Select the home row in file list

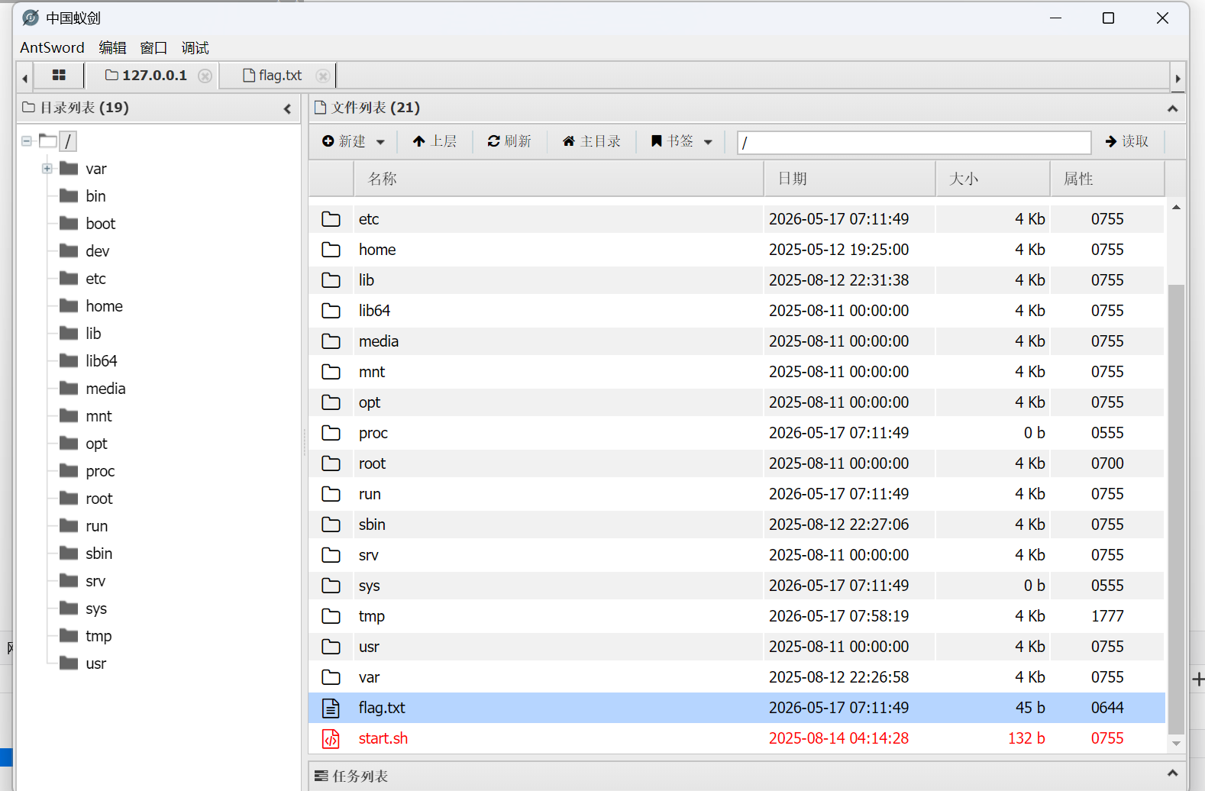pyautogui.click(x=736, y=250)
